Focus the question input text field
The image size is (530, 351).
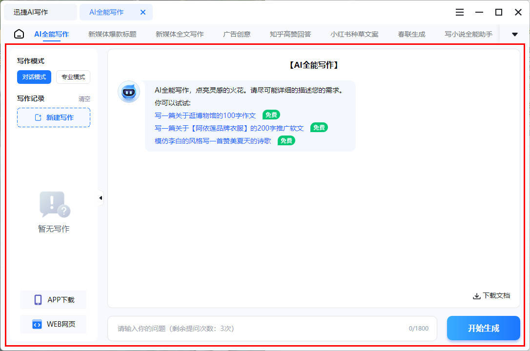pos(259,329)
